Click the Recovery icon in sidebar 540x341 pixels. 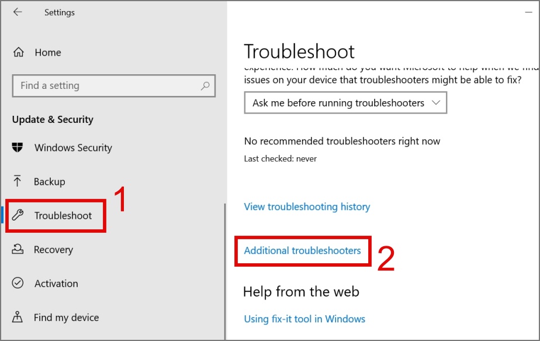18,249
